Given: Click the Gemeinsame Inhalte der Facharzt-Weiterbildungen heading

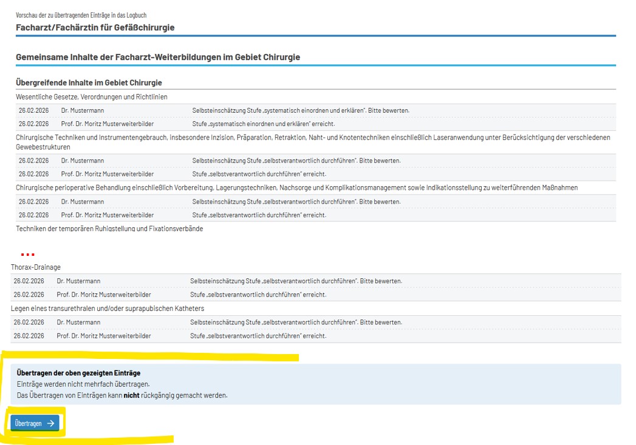Looking at the screenshot, I should pos(158,57).
